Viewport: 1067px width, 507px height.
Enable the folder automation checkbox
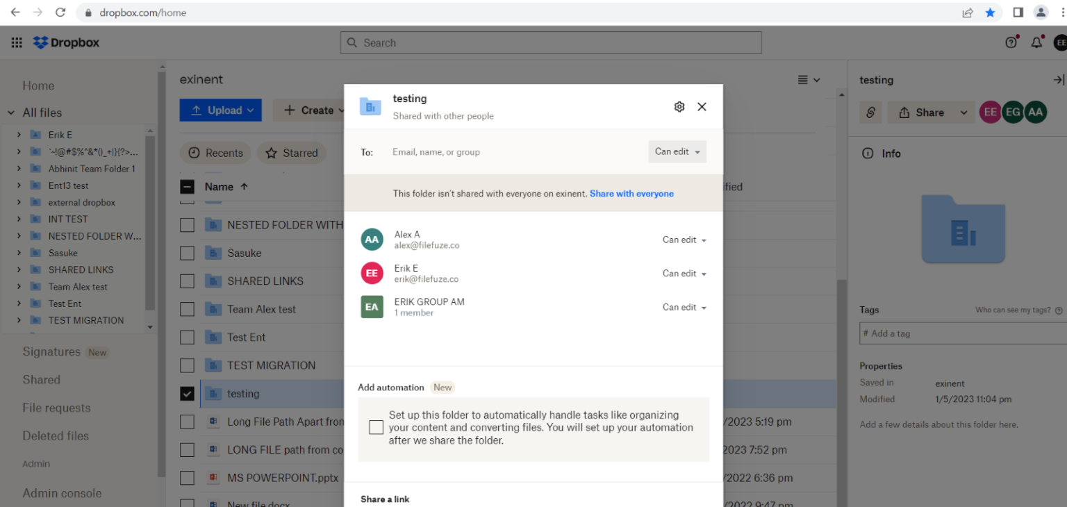coord(376,427)
